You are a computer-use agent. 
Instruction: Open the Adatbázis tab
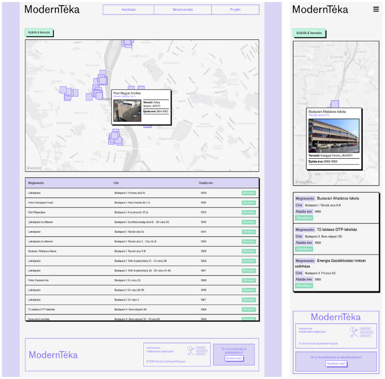129,10
